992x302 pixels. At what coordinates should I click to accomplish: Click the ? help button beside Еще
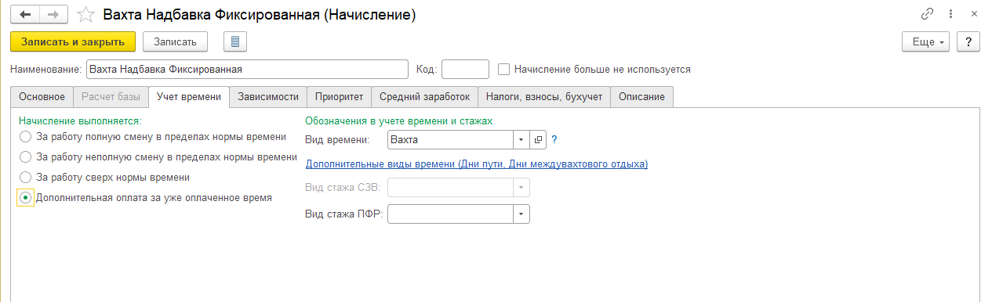968,42
